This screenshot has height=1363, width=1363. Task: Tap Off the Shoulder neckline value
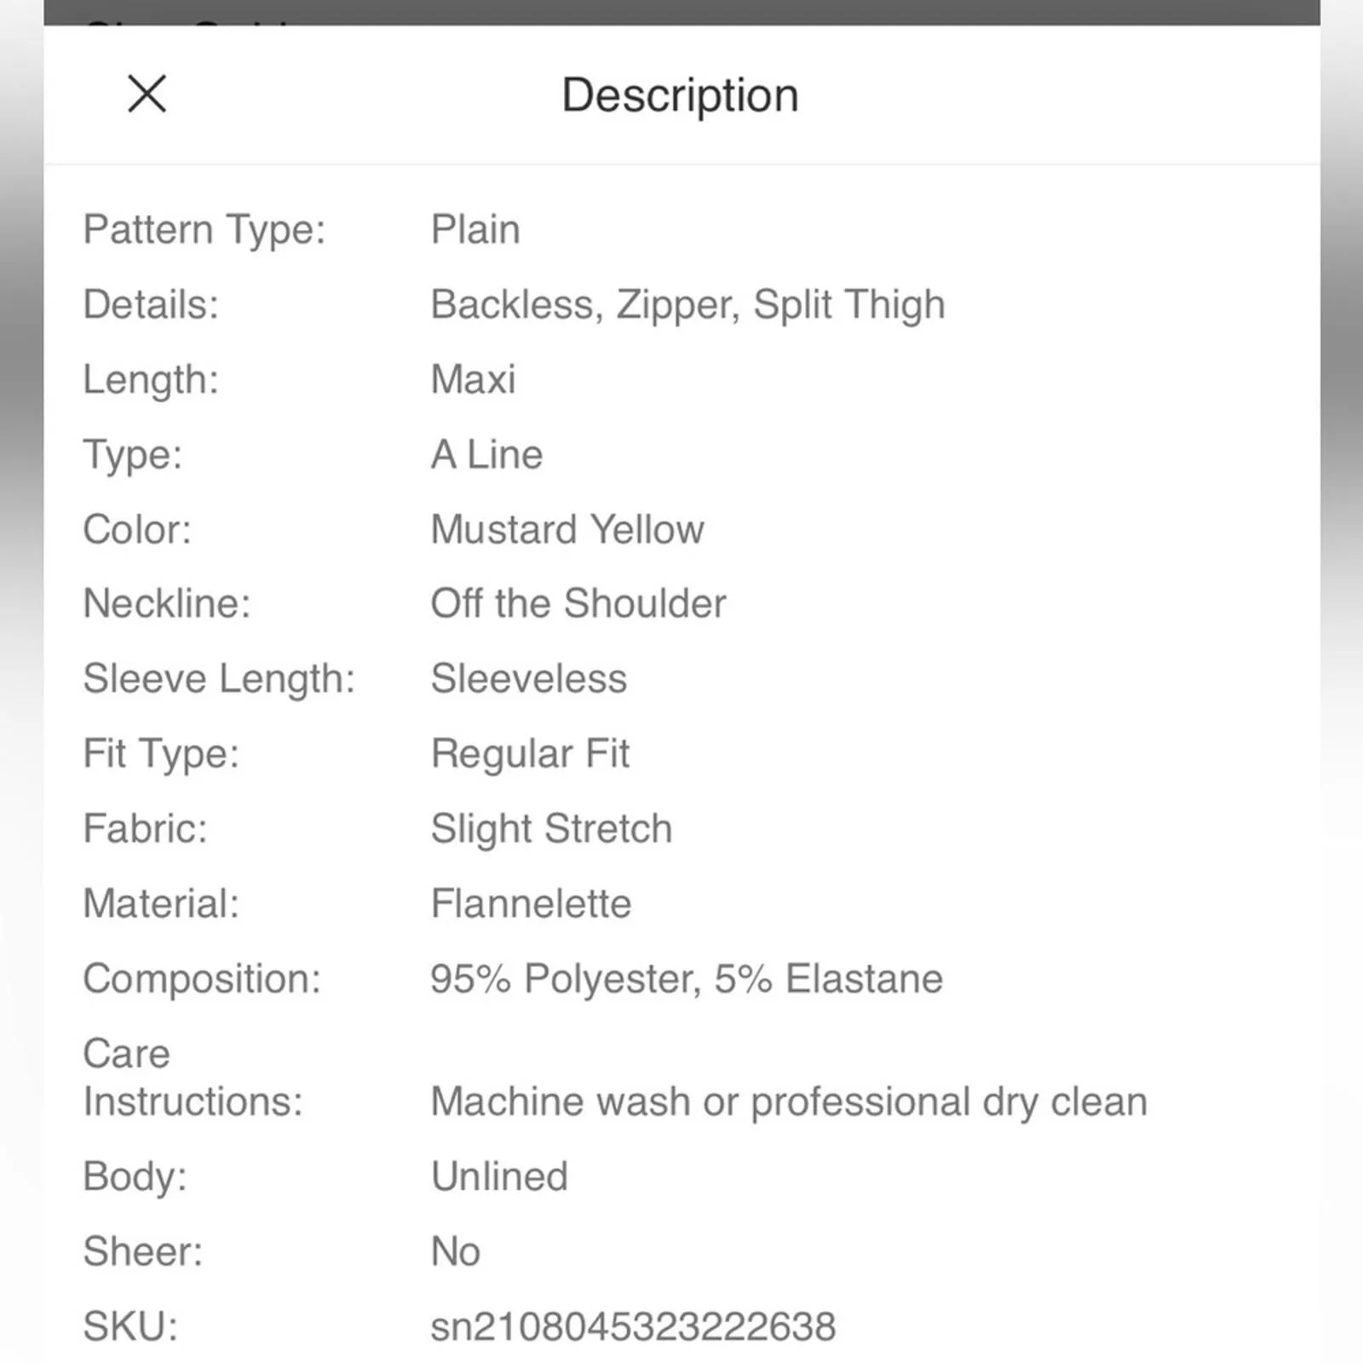[x=578, y=603]
